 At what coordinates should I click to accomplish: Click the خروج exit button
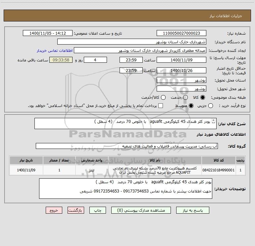tap(54, 210)
